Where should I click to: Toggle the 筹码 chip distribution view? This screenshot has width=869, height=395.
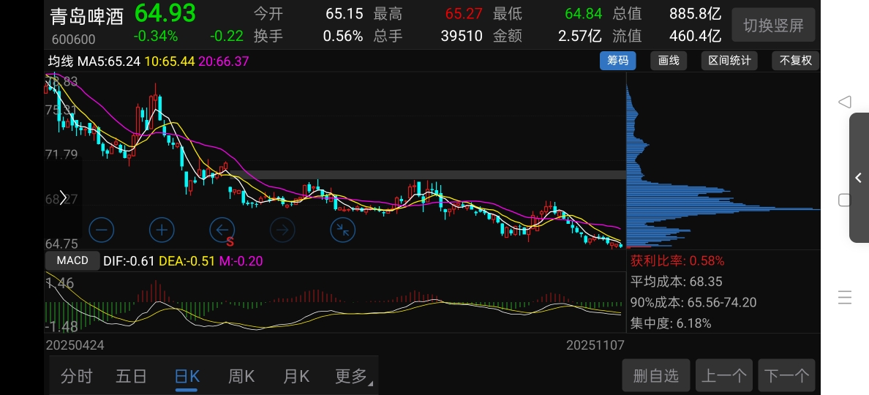click(x=618, y=61)
